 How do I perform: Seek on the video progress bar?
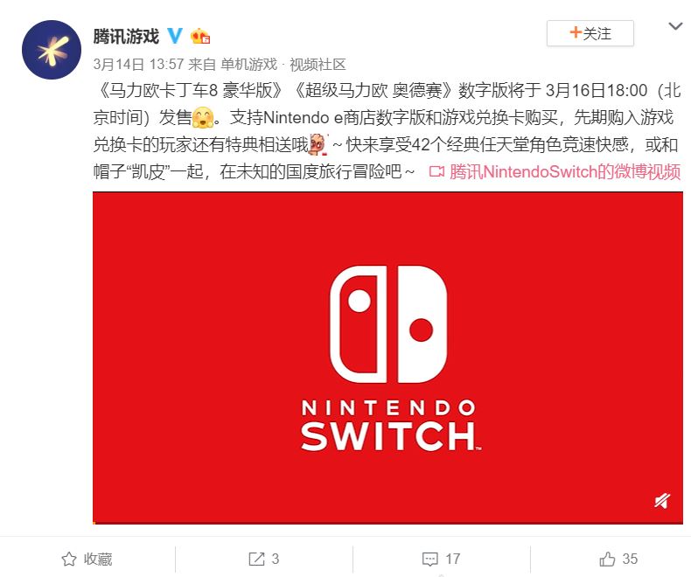[x=387, y=523]
